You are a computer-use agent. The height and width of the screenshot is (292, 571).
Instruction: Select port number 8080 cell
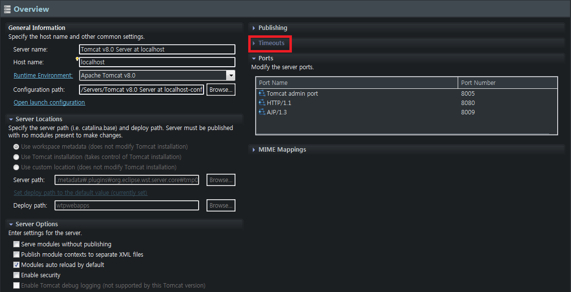(x=468, y=103)
